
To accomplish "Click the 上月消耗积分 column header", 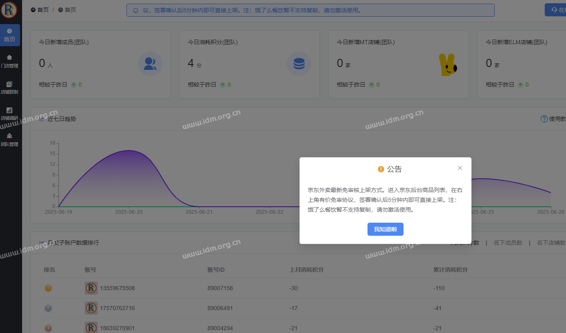I will click(307, 270).
